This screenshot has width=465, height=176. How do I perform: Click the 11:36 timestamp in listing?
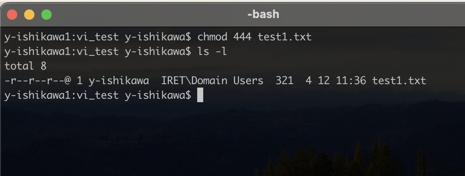coord(351,80)
